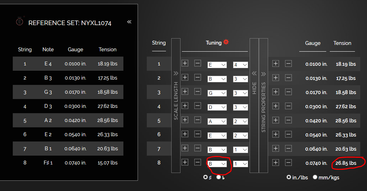
Task: Raise tuning pitch for string 3
Action: pos(185,92)
